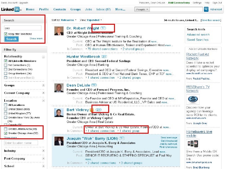Uncheck All LinkedIn Members filter

tap(6, 61)
